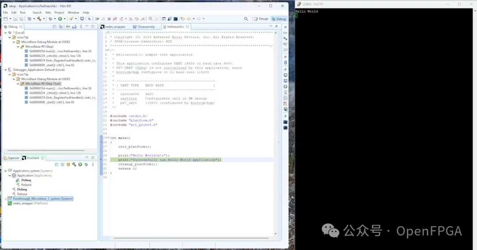Expand the Passthrough_Microblaze_1_system node
The height and width of the screenshot is (250, 477).
(x=5, y=199)
